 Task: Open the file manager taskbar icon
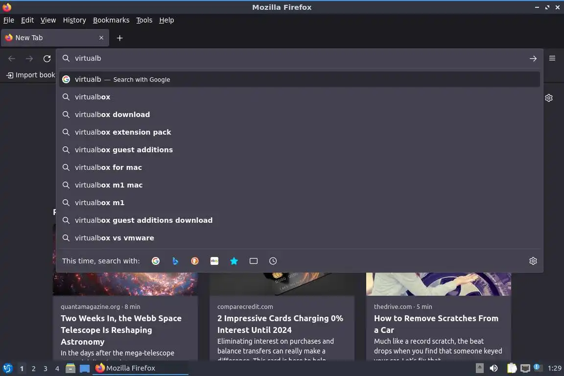click(x=70, y=368)
